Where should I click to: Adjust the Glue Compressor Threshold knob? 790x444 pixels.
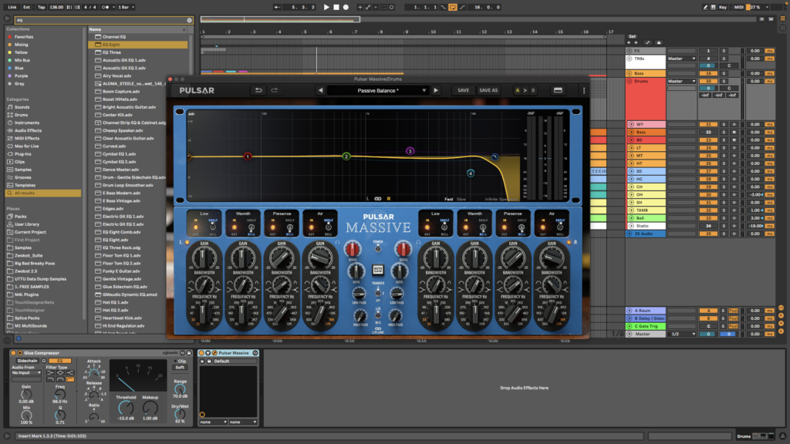point(126,409)
